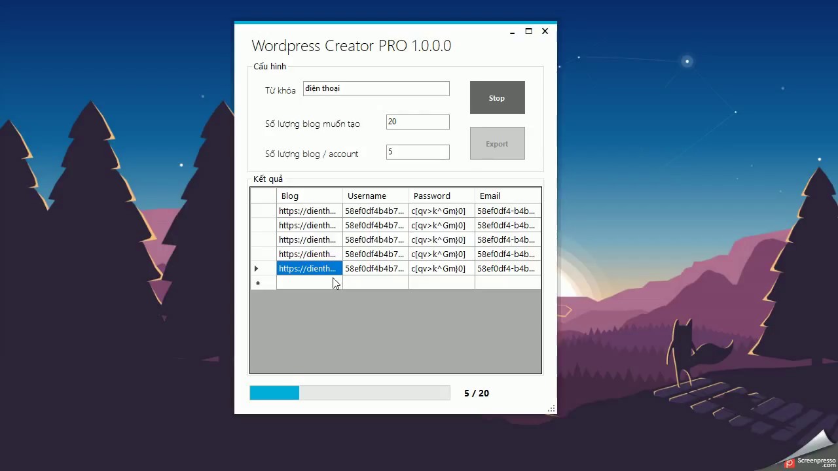This screenshot has width=838, height=471.
Task: Close the Wordpress Creator PRO window
Action: [x=545, y=31]
